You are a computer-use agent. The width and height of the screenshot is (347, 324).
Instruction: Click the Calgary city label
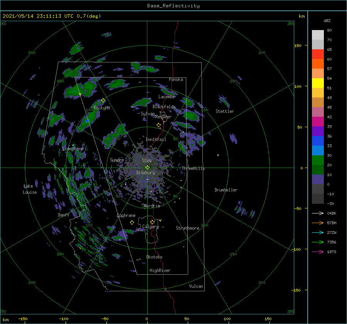tap(150, 227)
